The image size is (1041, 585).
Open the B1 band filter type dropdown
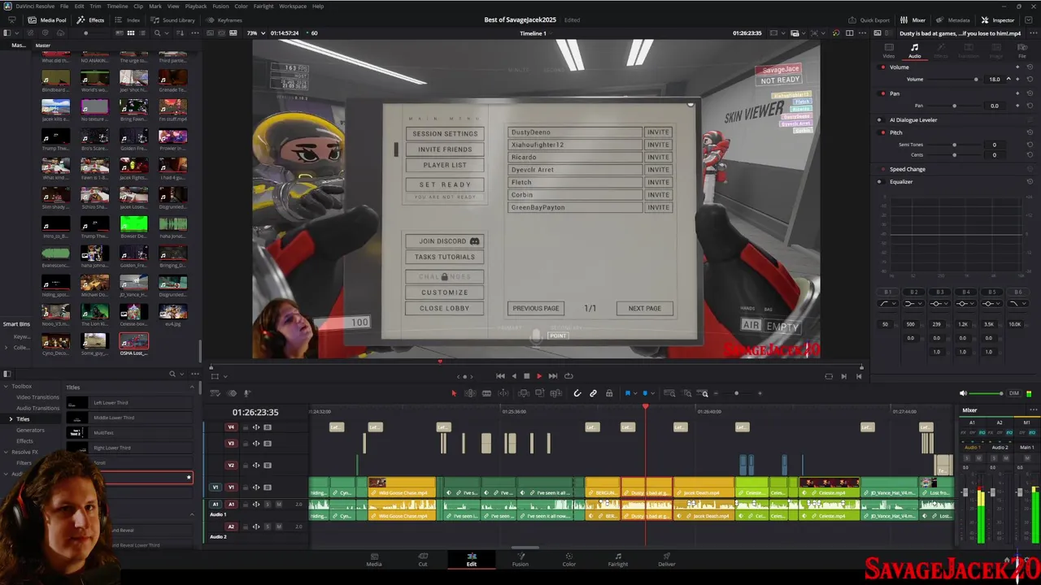pos(887,304)
